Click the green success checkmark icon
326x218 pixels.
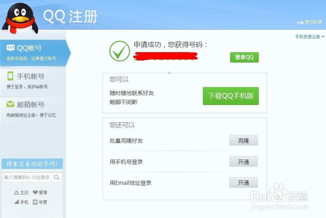(x=119, y=51)
